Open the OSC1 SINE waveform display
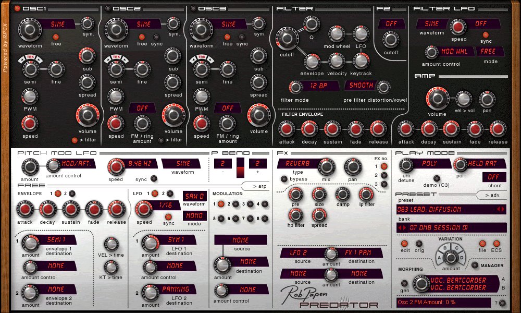 click(58, 24)
